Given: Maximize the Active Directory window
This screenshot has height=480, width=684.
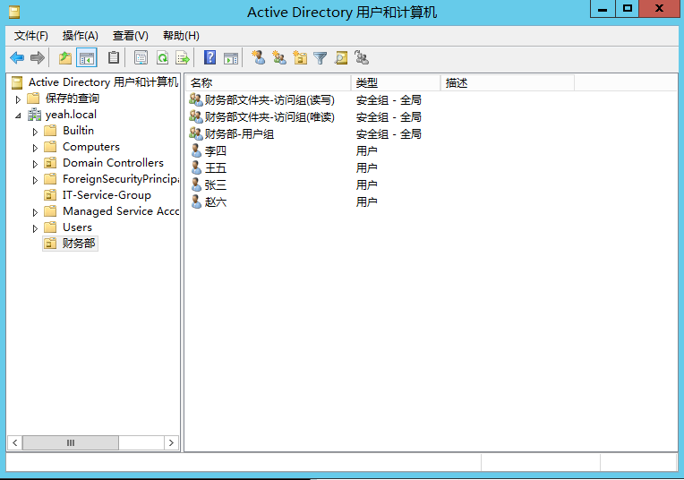Looking at the screenshot, I should point(628,9).
